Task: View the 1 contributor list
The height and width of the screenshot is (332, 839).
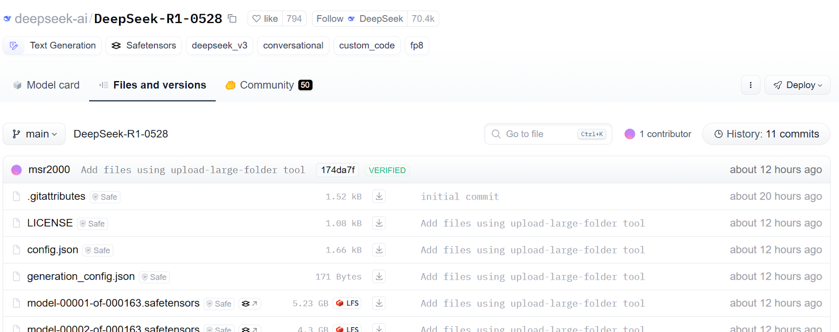Action: [658, 134]
